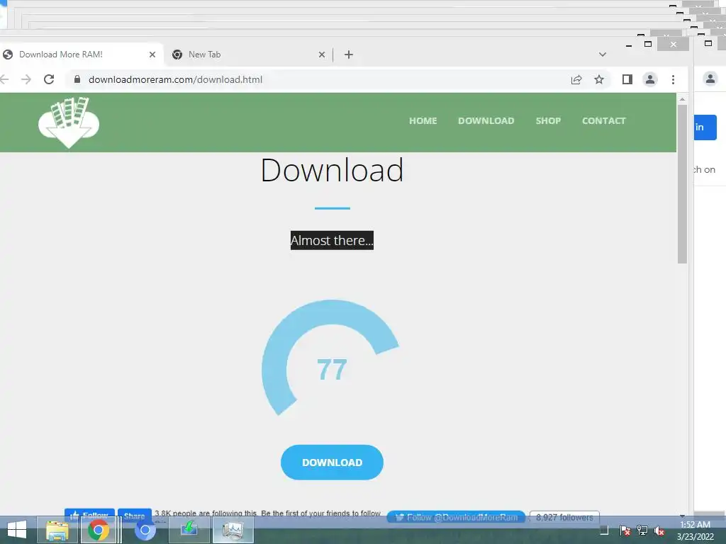Go to HOME in site navigation
Image resolution: width=726 pixels, height=544 pixels.
423,120
